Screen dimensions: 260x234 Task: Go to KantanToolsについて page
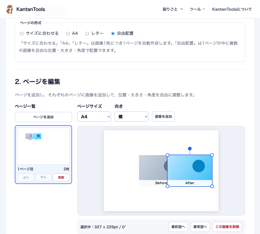[232, 9]
